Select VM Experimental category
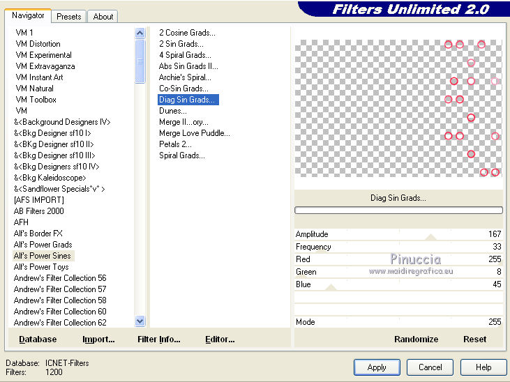Viewport: 510px width, 382px height. point(43,55)
